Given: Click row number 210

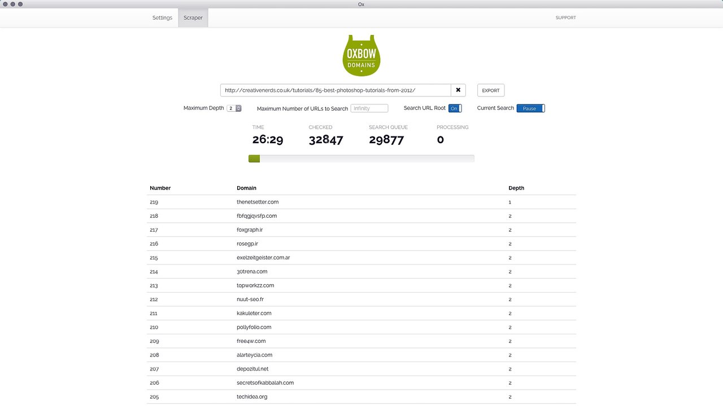Looking at the screenshot, I should click(154, 327).
